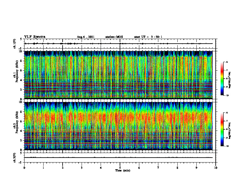This screenshot has height=188, width=243.
Task: Click the ch.1 voltage waveform trace
Action: pos(118,44)
